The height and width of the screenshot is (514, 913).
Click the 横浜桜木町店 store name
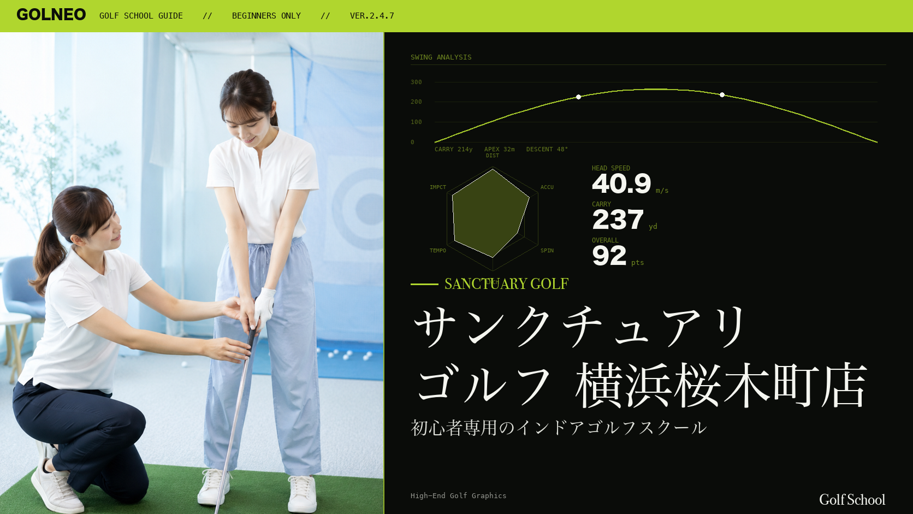[x=721, y=385]
